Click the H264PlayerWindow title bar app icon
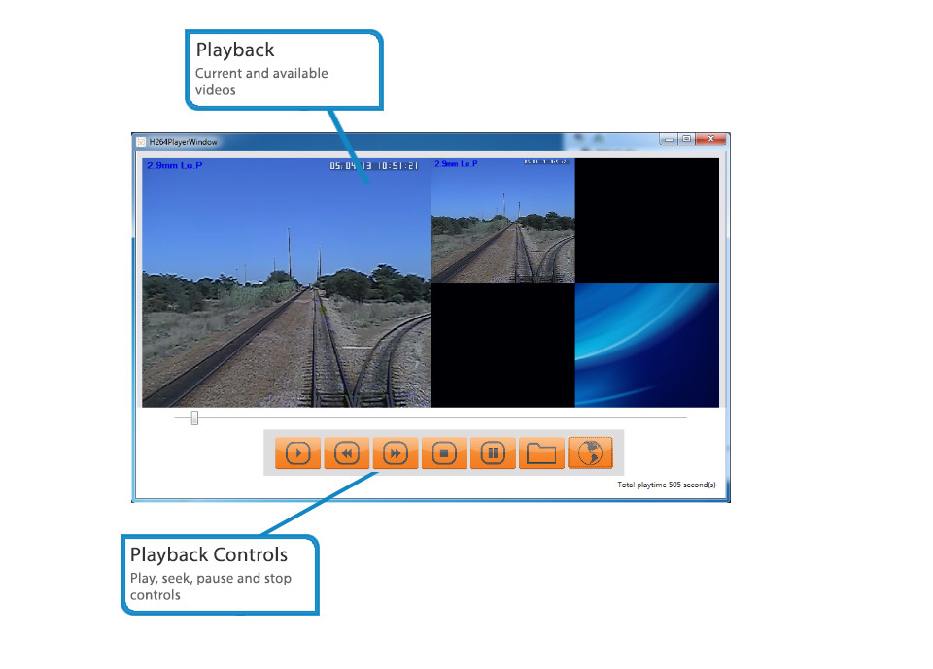 click(x=141, y=142)
